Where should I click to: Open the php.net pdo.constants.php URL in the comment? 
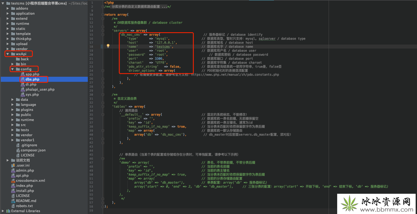235,75
